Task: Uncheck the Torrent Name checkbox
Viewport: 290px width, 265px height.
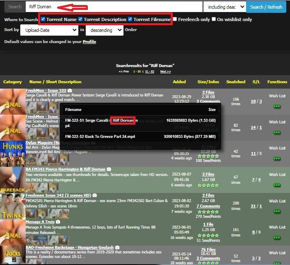Action: coord(43,19)
